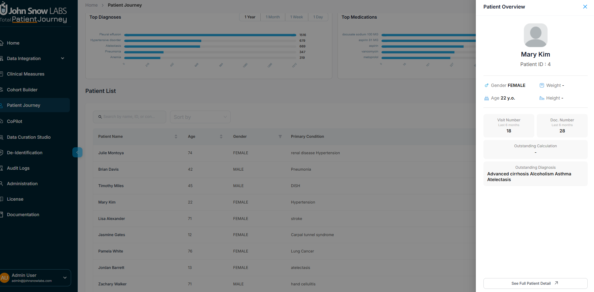The image size is (594, 292).
Task: Open the De-Identification section
Action: pos(25,152)
